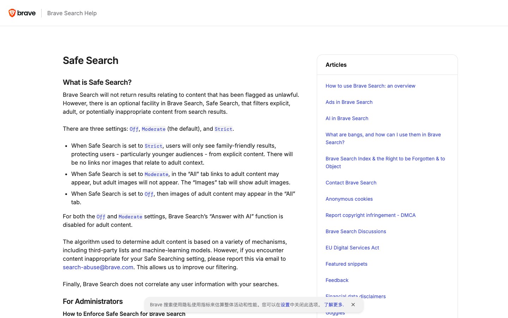
Task: Click the 'Articles' sidebar heading
Action: coord(336,65)
